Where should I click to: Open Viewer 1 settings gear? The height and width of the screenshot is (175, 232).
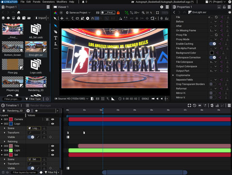tap(162, 7)
